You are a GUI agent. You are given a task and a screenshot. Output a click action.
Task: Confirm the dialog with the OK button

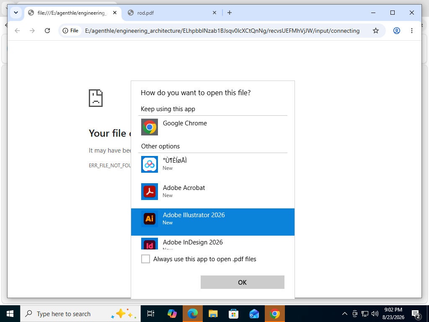[x=243, y=282]
